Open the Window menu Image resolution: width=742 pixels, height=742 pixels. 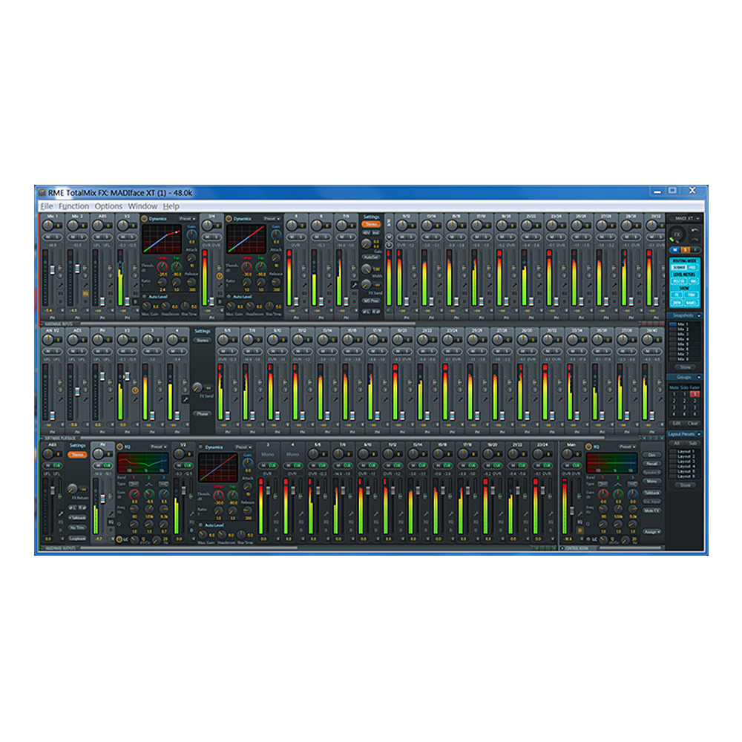142,206
